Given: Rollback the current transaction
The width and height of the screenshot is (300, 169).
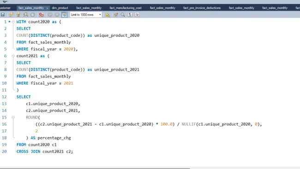Looking at the screenshot, I should point(57,15).
